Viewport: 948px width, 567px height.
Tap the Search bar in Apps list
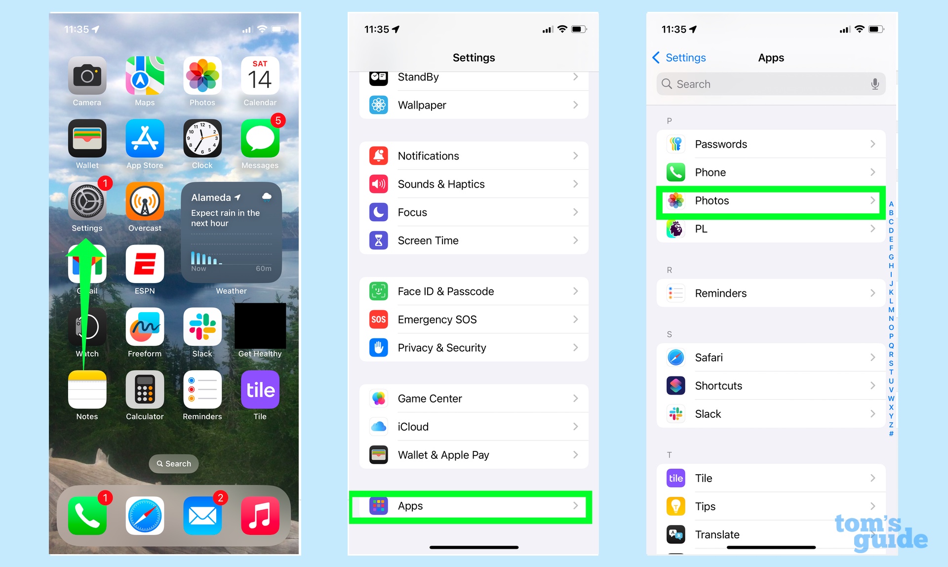click(770, 84)
